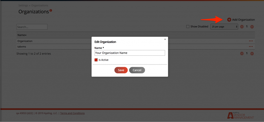Open the Terms and Conditions link
264x122 pixels.
[x=72, y=113]
